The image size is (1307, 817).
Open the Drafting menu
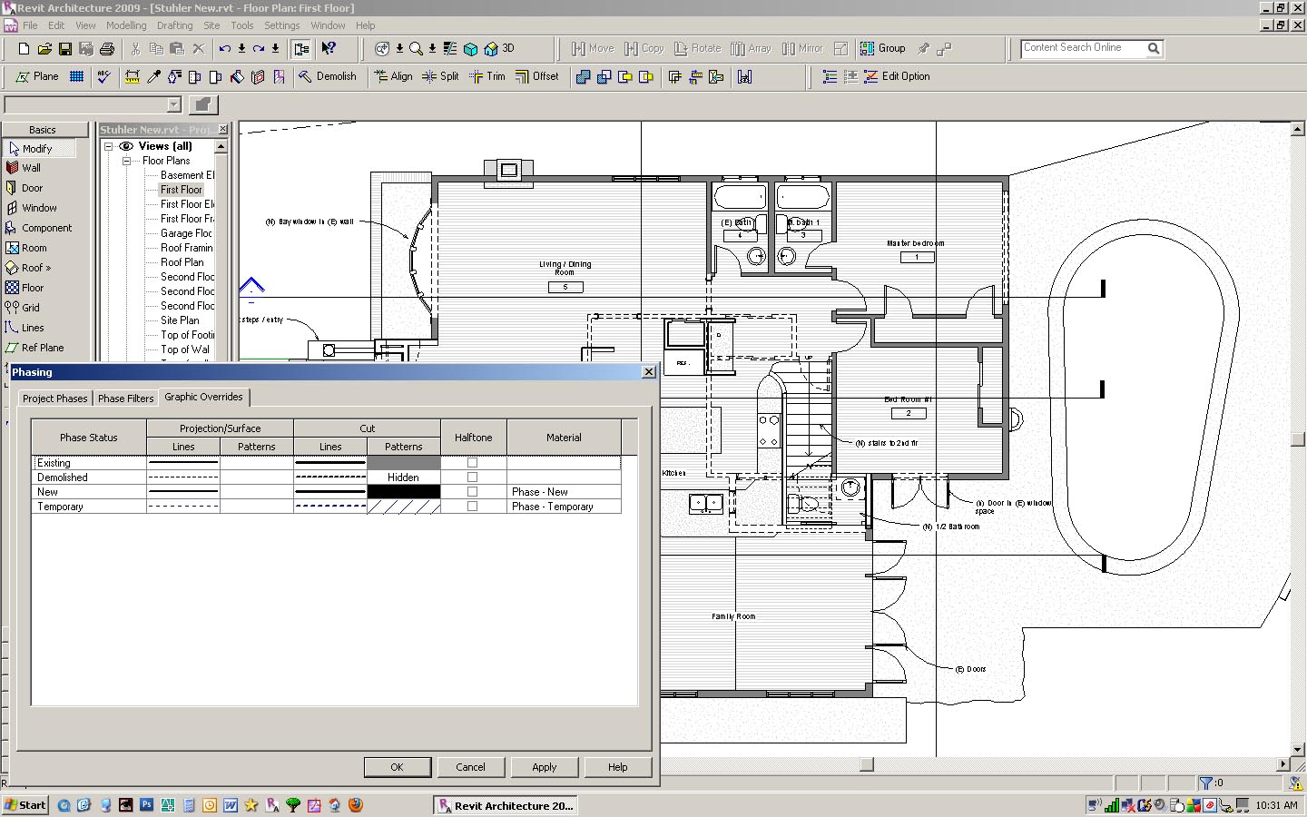tap(174, 25)
